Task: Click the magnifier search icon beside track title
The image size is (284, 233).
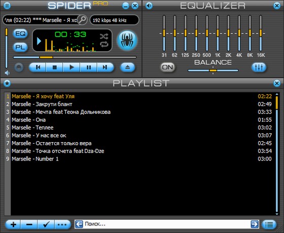Action: [82, 20]
